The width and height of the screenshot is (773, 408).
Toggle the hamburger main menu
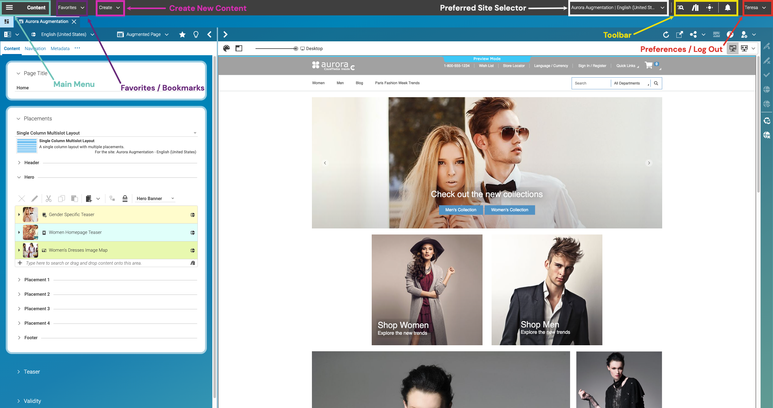pos(9,8)
